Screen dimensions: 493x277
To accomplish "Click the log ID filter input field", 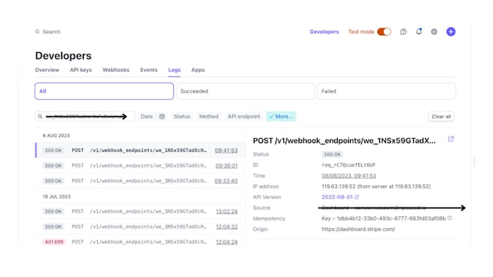I will [85, 116].
